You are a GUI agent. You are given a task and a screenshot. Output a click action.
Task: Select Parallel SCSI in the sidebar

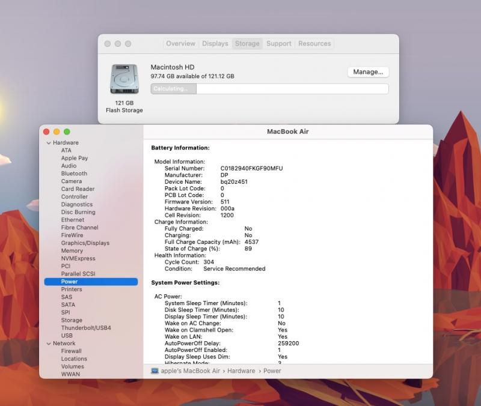tap(78, 274)
